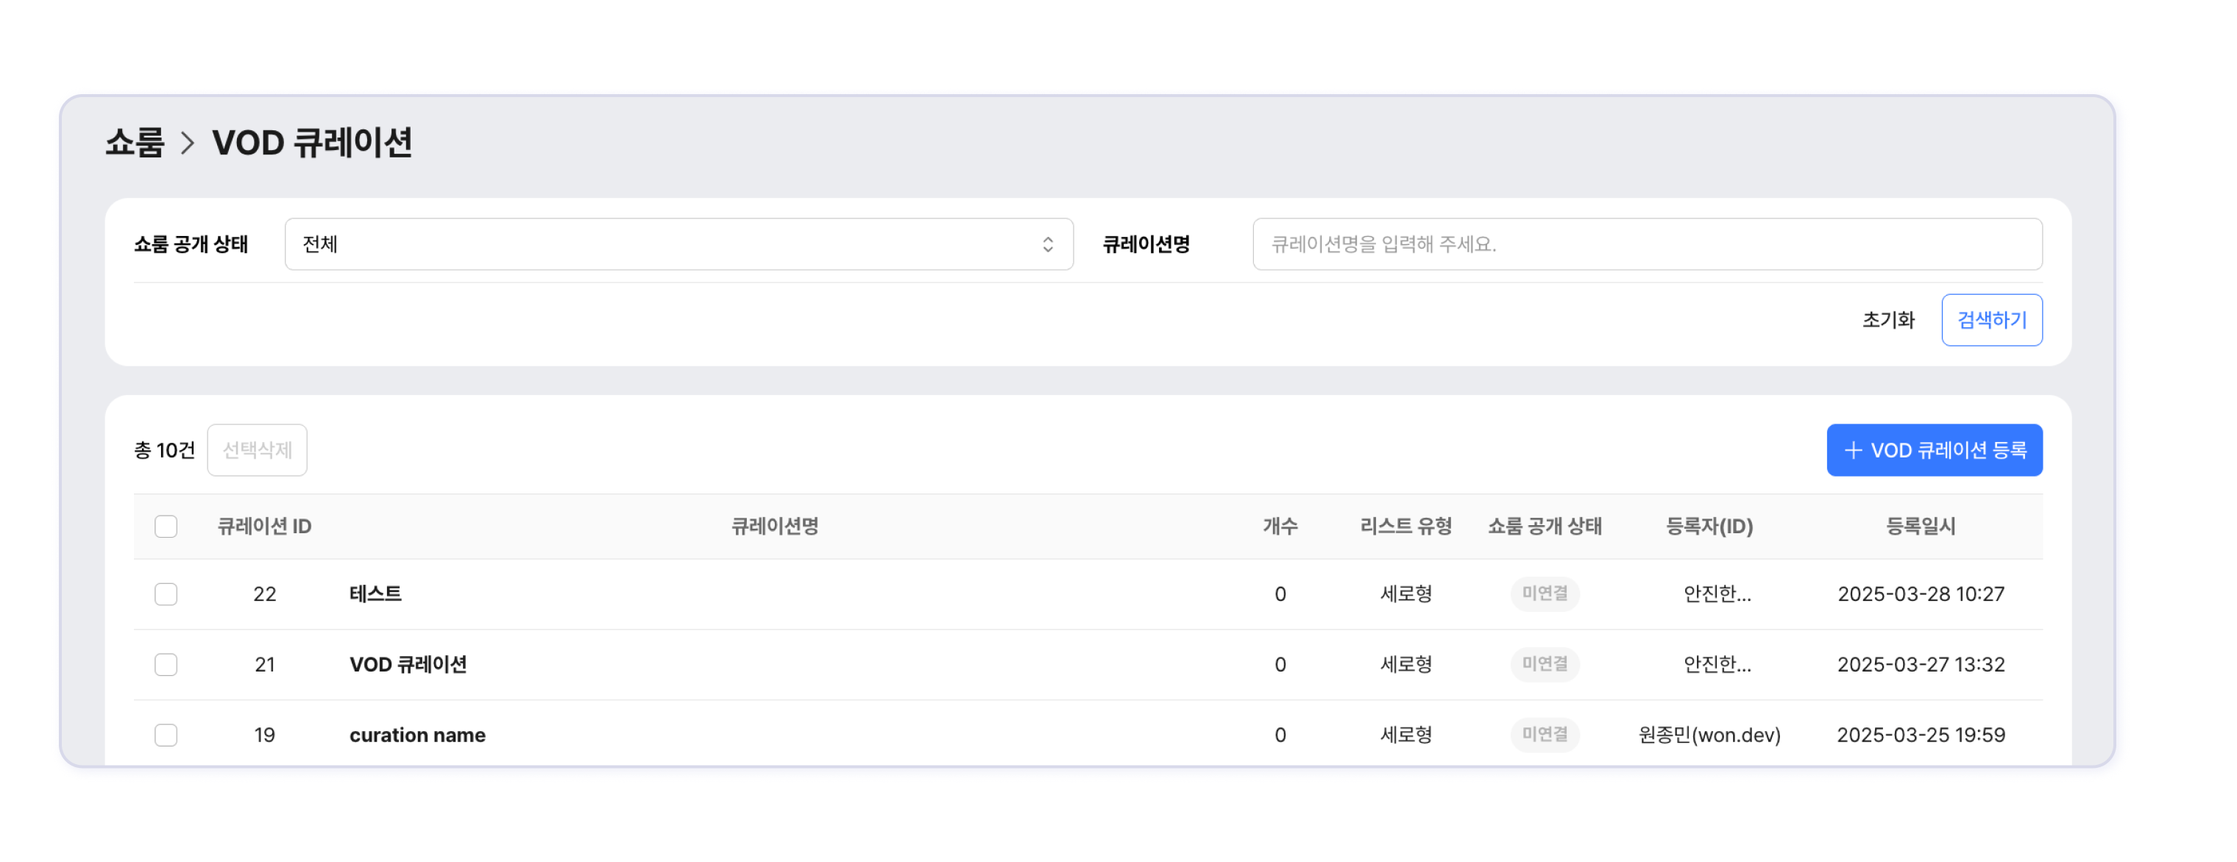
Task: Check the row with curation ID 21
Action: (166, 664)
